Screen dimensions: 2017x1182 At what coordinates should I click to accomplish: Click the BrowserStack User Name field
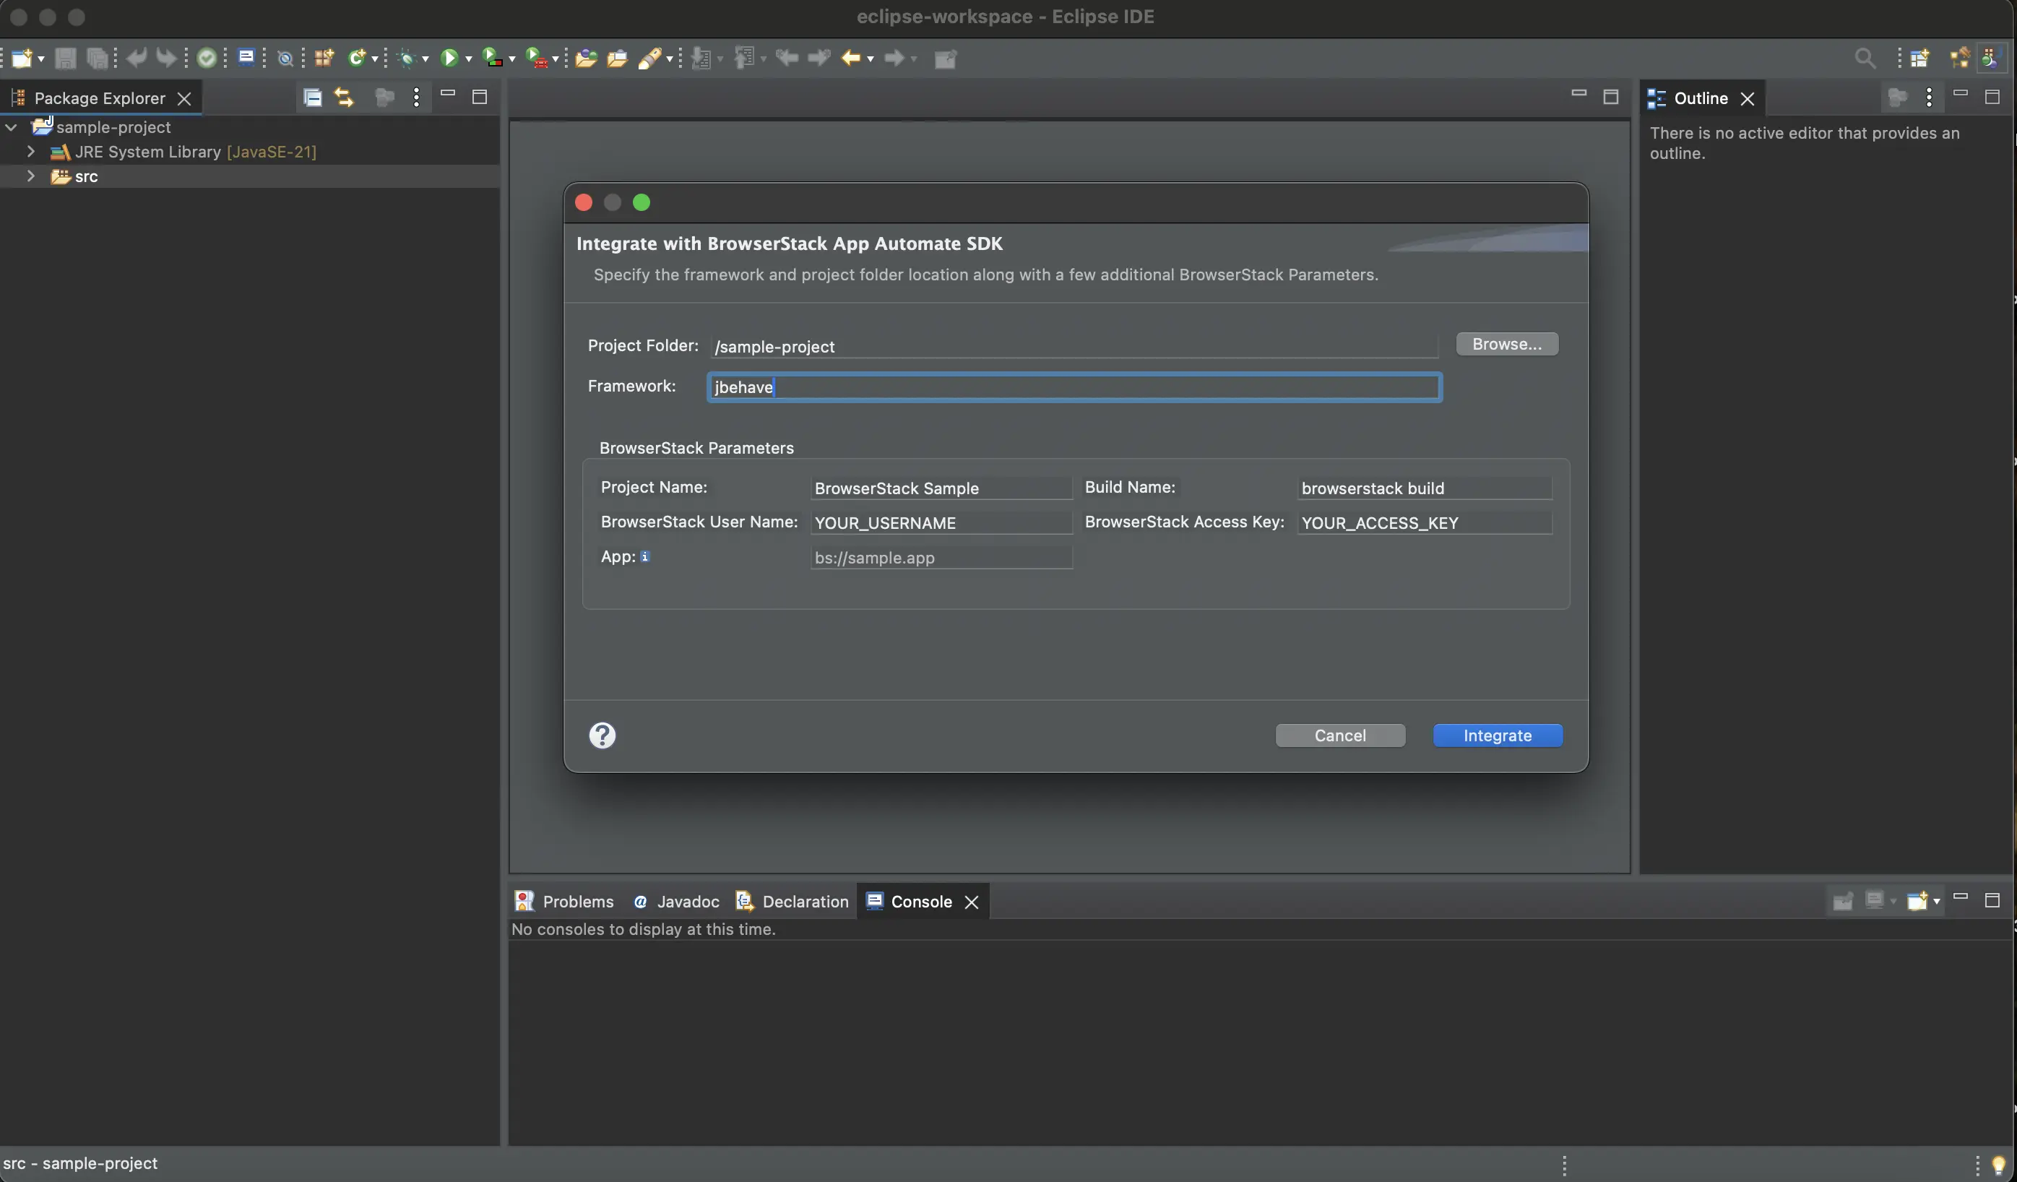(x=941, y=522)
